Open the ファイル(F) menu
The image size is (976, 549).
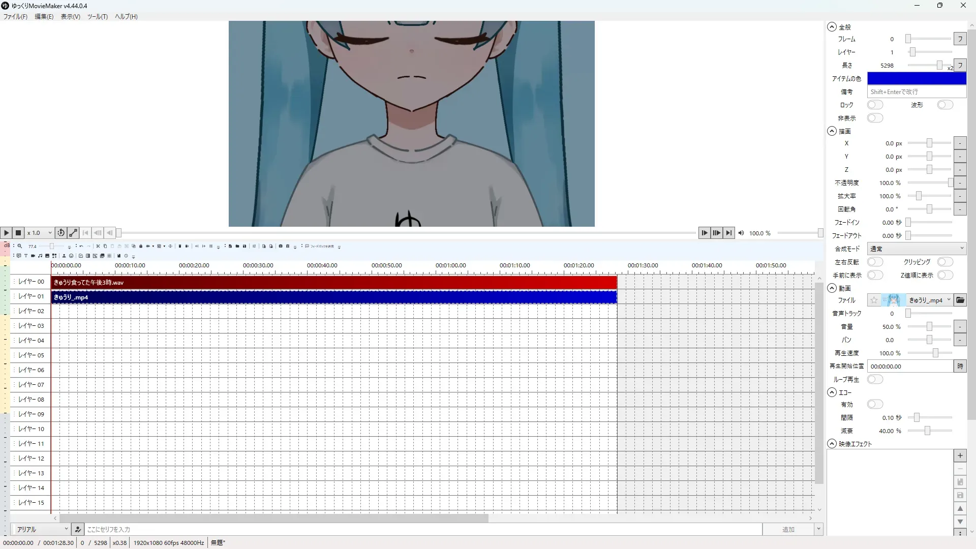pos(15,16)
